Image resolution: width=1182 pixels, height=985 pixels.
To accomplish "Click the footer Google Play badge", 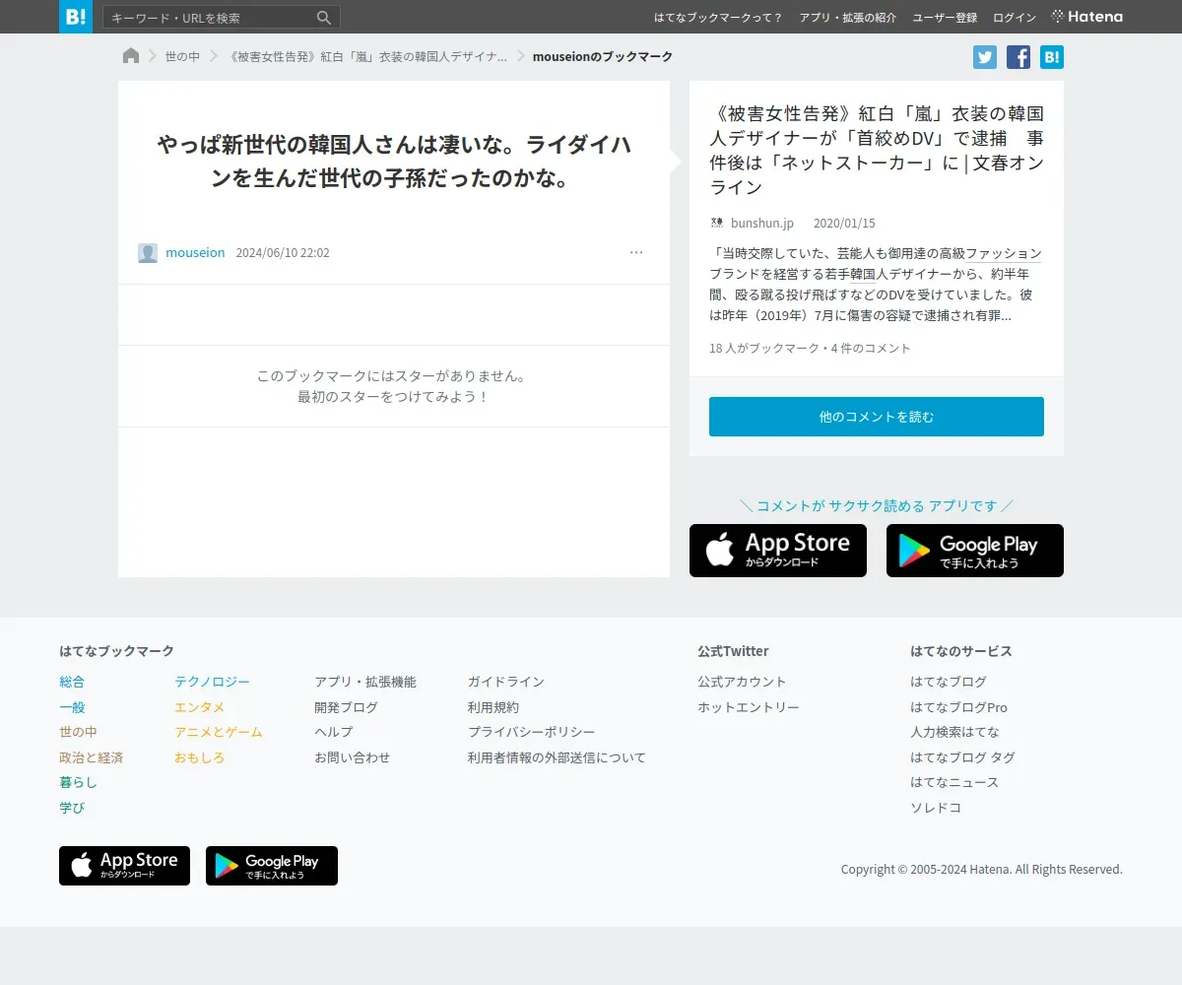I will coord(272,866).
